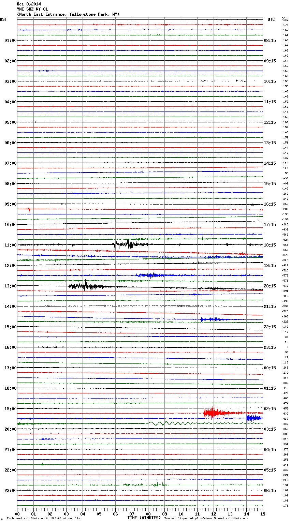Viewport: 290px width, 523px height.
Task: Click the '20:15' UTC time label
Action: (270, 286)
